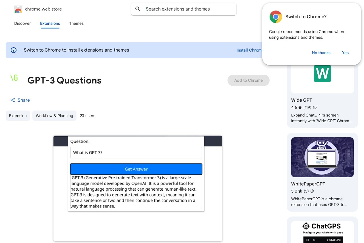364x243 pixels.
Task: Select the Extensions tab
Action: tap(50, 23)
